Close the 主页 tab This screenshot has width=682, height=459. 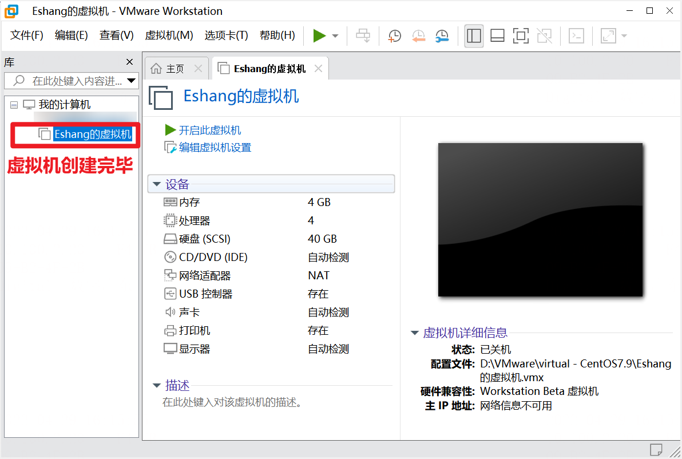tap(199, 68)
